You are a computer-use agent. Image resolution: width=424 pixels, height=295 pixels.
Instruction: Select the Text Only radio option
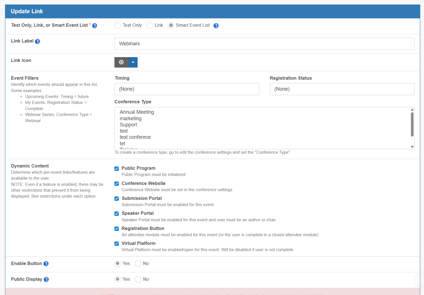click(118, 25)
